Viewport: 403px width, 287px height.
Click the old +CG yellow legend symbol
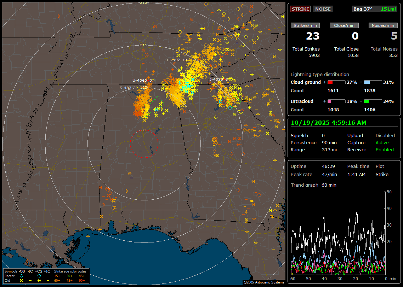[39, 280]
